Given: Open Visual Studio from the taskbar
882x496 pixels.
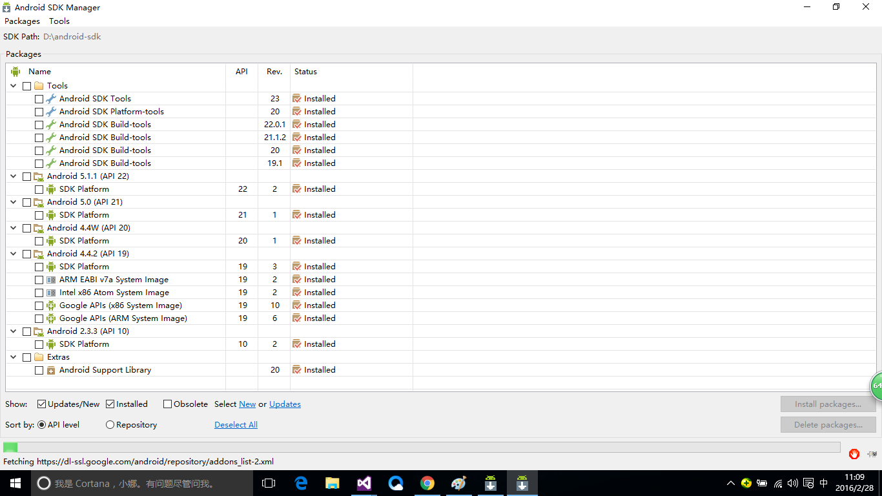Looking at the screenshot, I should point(364,483).
